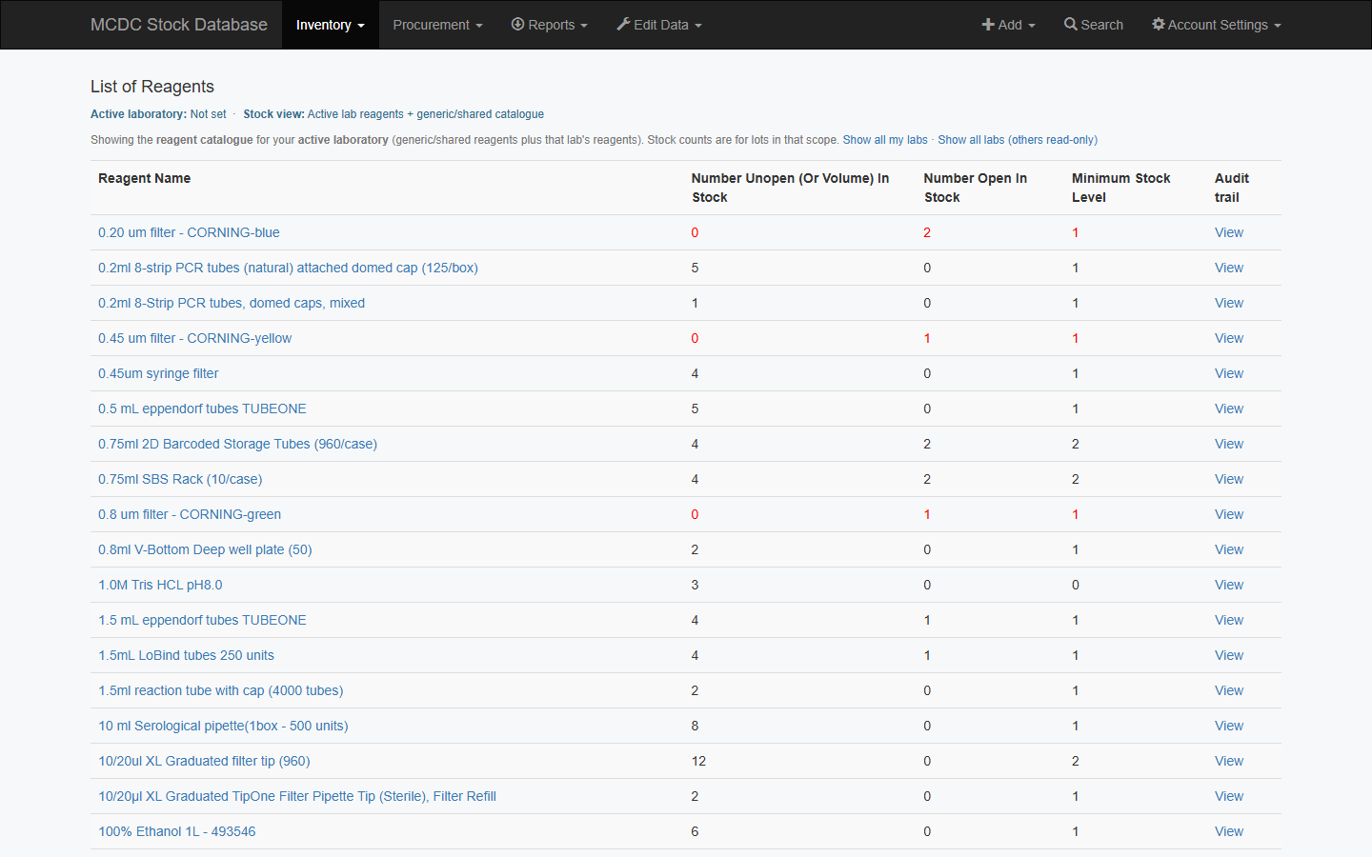This screenshot has height=857, width=1372.
Task: Go to MCDC Stock Database home
Action: 179,25
